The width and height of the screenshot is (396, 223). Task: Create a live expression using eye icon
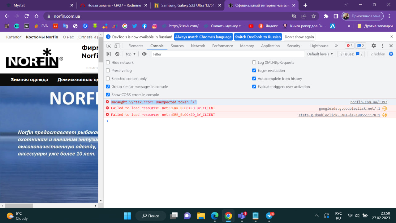[x=144, y=54]
